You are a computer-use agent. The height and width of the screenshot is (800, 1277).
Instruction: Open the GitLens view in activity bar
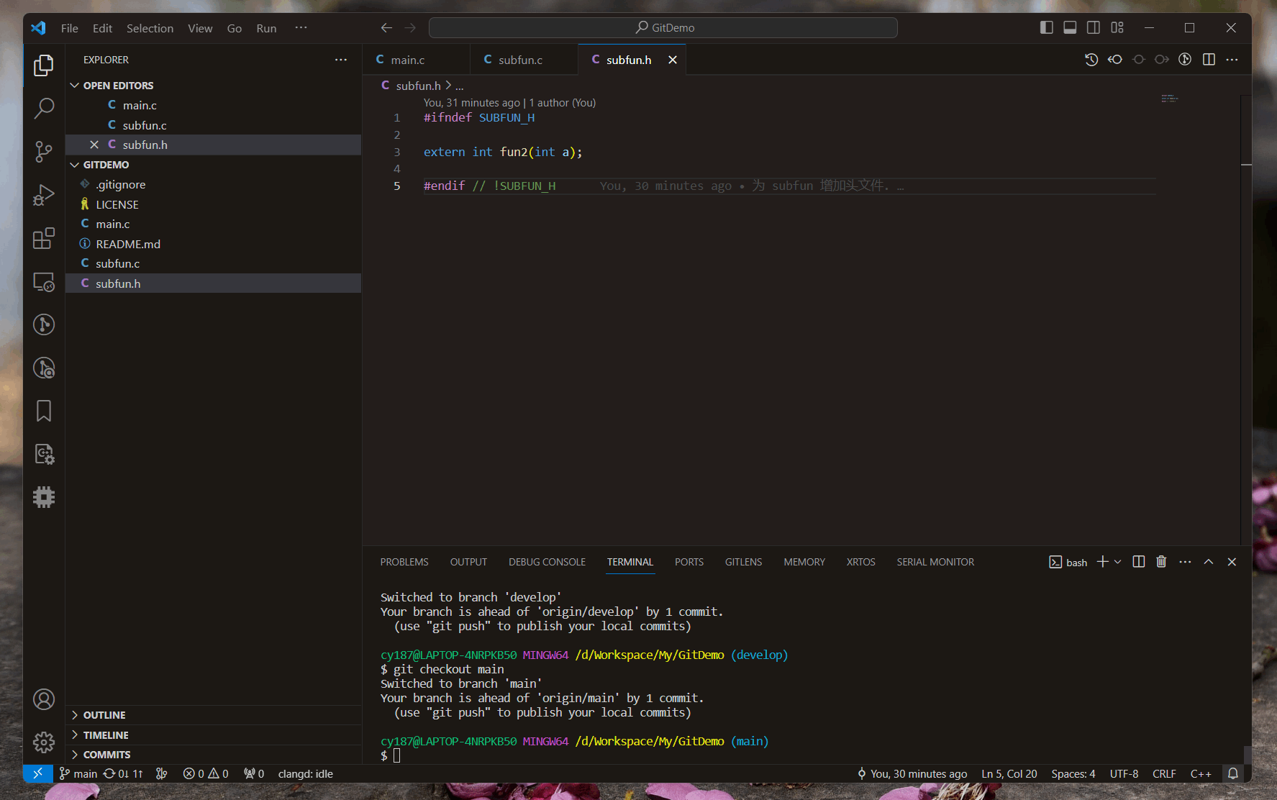pos(44,324)
